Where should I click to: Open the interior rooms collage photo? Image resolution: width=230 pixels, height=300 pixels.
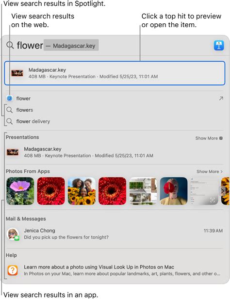pos(143,191)
